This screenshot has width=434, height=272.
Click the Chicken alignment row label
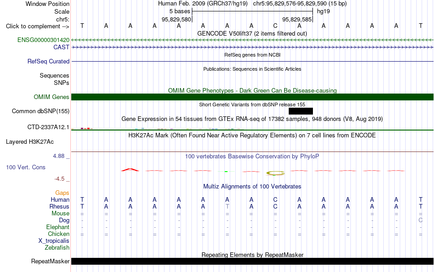pos(58,234)
